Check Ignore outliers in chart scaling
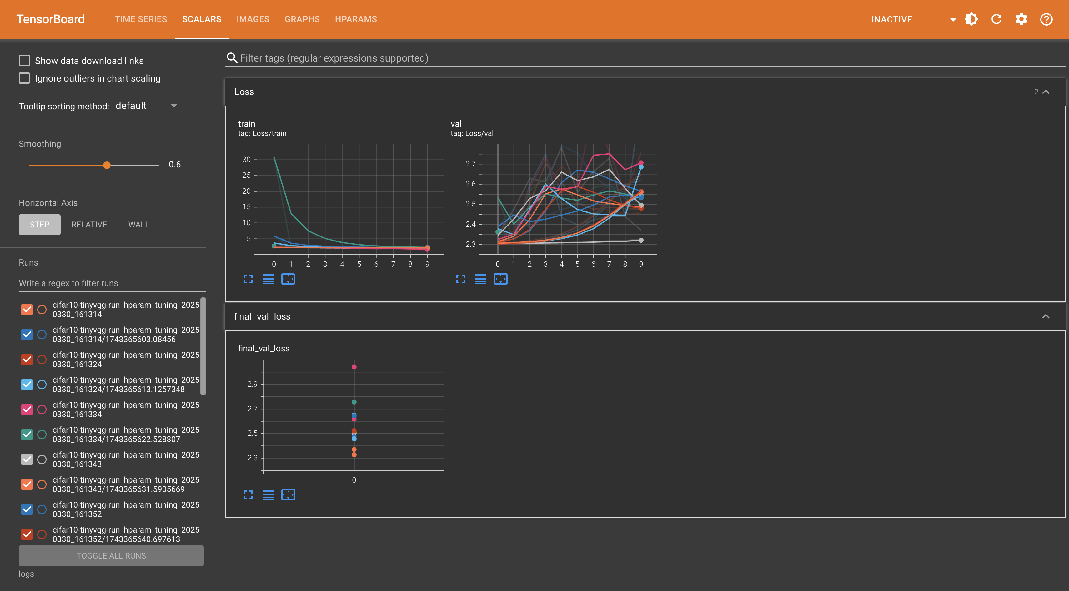1069x591 pixels. pos(24,78)
